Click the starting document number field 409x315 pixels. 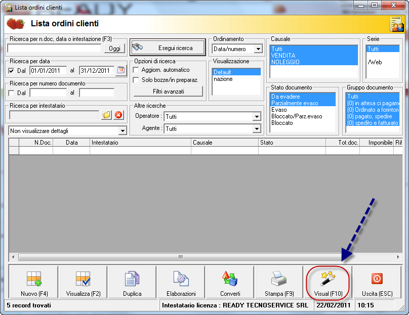pyautogui.click(x=48, y=93)
